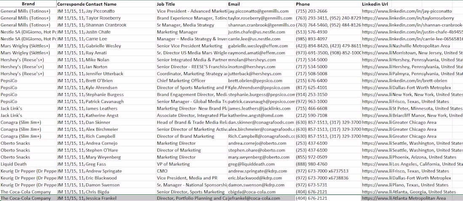This screenshot has width=463, height=201.
Task: Select the Contact Name column header
Action: 120,4
